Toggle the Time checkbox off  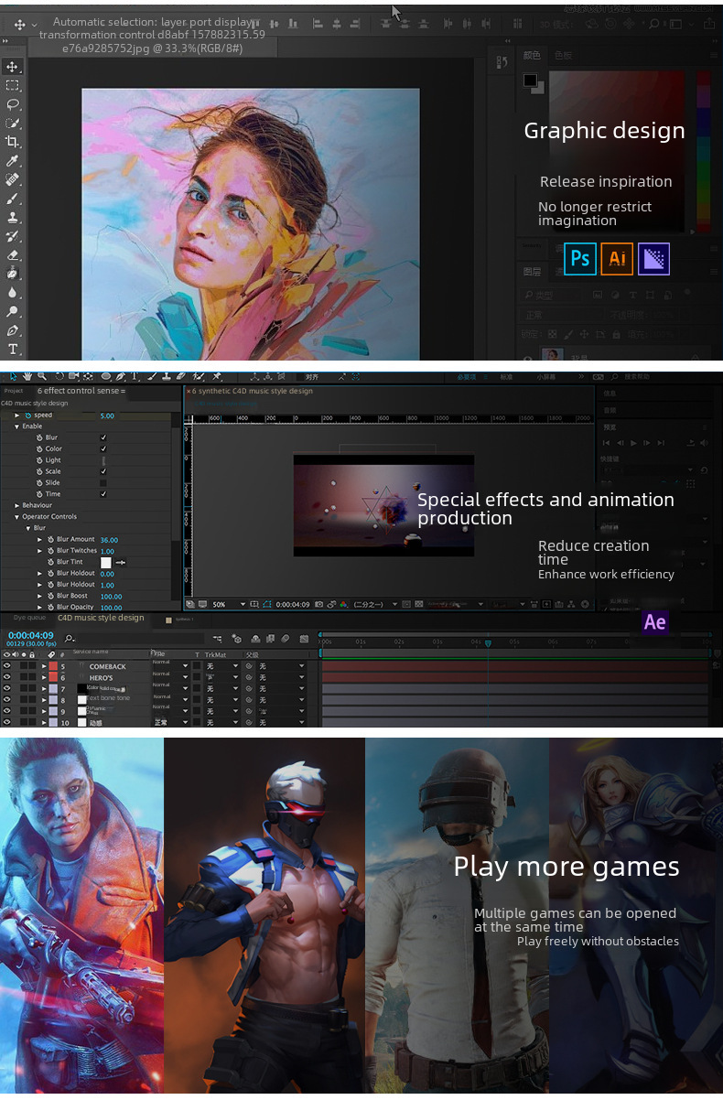pos(103,494)
